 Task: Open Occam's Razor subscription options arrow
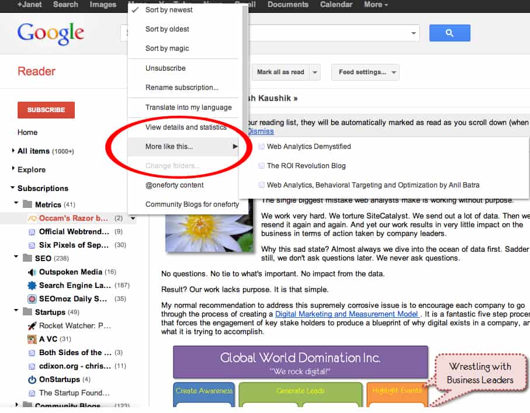point(133,218)
